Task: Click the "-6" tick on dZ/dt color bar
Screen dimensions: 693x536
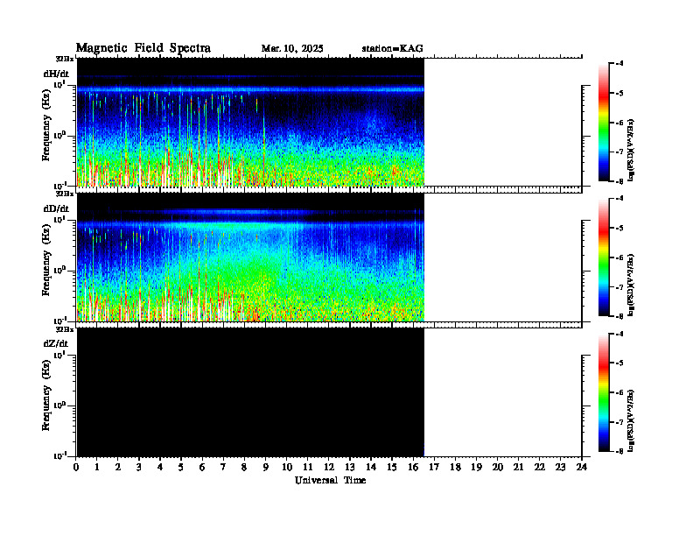Action: [619, 392]
